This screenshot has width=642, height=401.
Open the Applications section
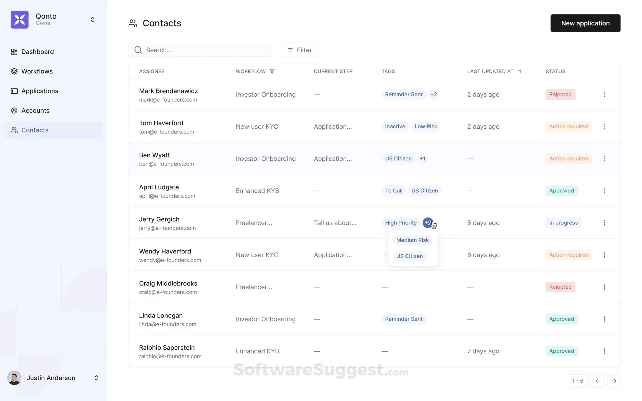pos(39,91)
